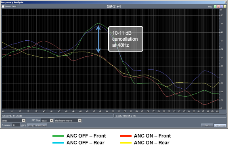Click the Scan button
The height and width of the screenshot is (150, 228).
pos(207,125)
